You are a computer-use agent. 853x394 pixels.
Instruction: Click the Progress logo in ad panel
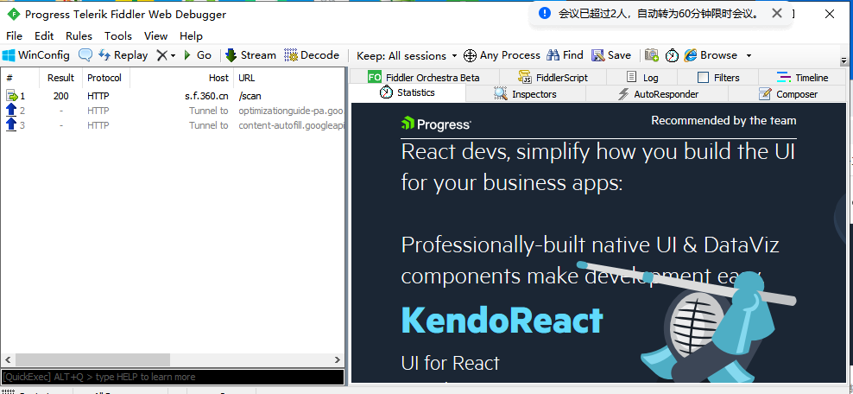click(436, 124)
